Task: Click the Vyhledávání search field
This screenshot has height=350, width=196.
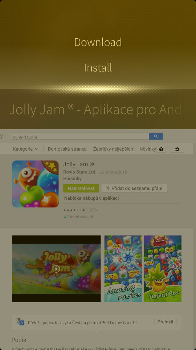Action: pyautogui.click(x=80, y=136)
